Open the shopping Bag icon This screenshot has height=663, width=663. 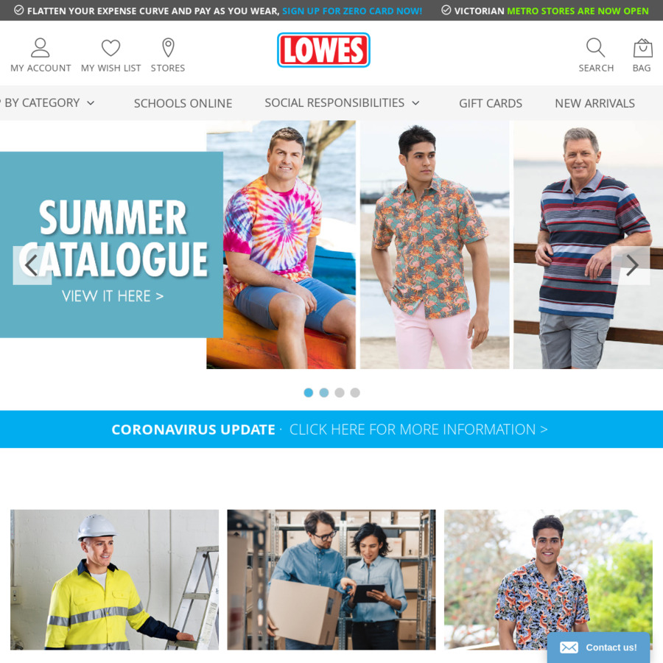coord(642,48)
